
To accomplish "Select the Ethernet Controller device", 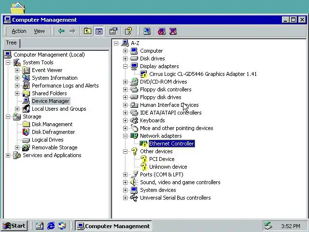I will [x=172, y=144].
